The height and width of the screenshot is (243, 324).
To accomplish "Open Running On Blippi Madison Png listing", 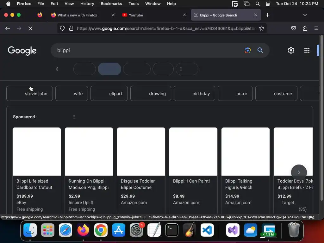I will [89, 184].
